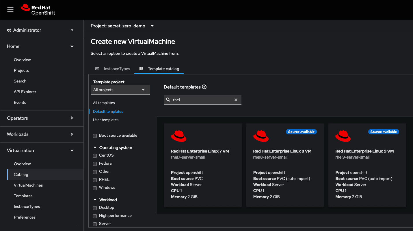
Task: Enable the Boot source available filter
Action: 95,135
